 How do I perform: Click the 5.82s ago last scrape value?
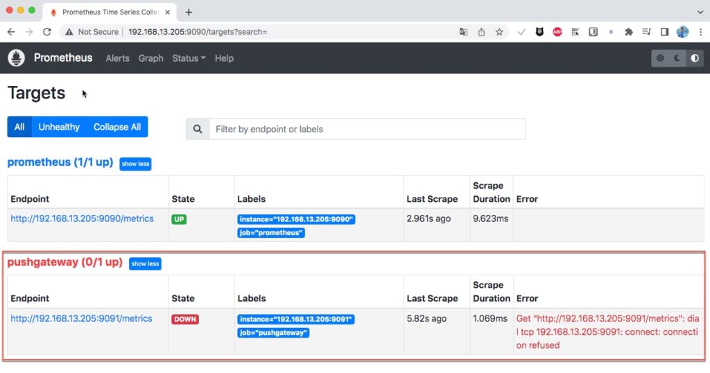426,318
